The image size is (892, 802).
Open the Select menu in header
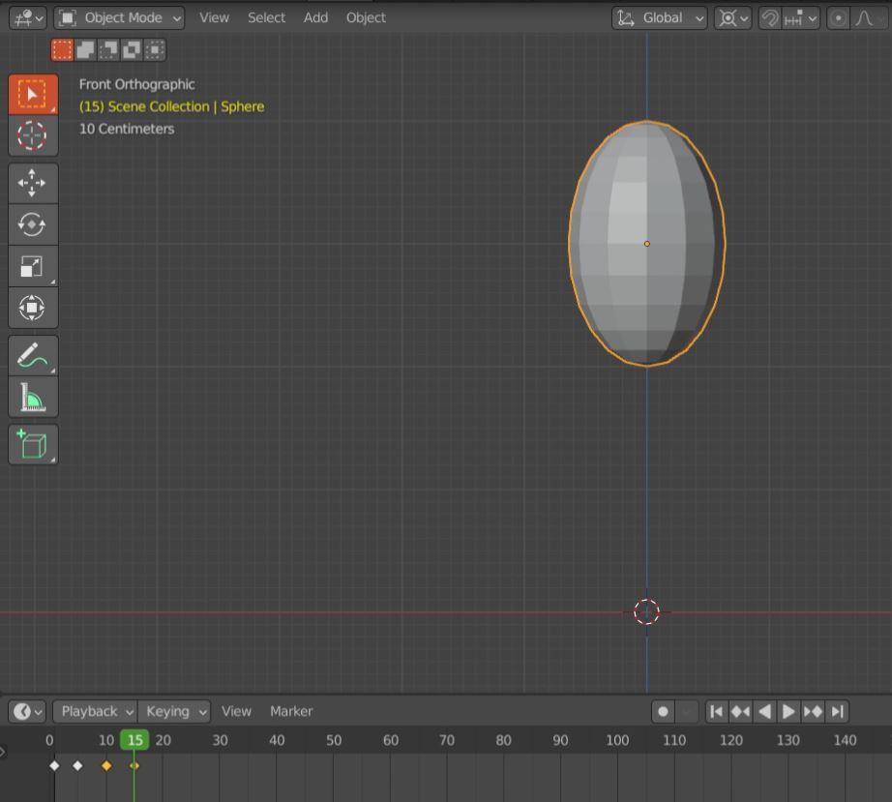point(266,17)
